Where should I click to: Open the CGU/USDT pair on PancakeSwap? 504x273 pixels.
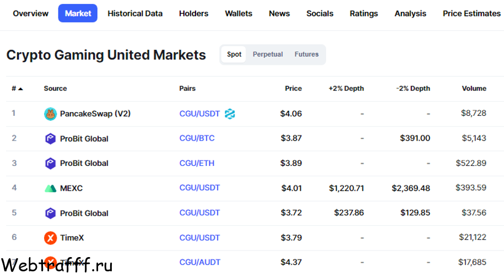point(199,114)
